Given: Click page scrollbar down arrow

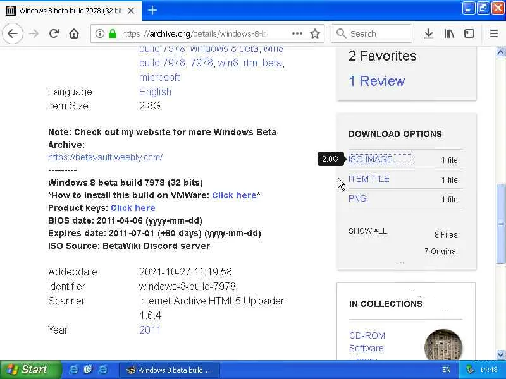Looking at the screenshot, I should tap(500, 354).
